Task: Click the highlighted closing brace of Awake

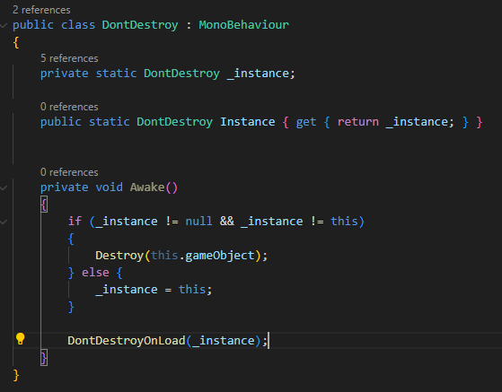Action: 44,358
